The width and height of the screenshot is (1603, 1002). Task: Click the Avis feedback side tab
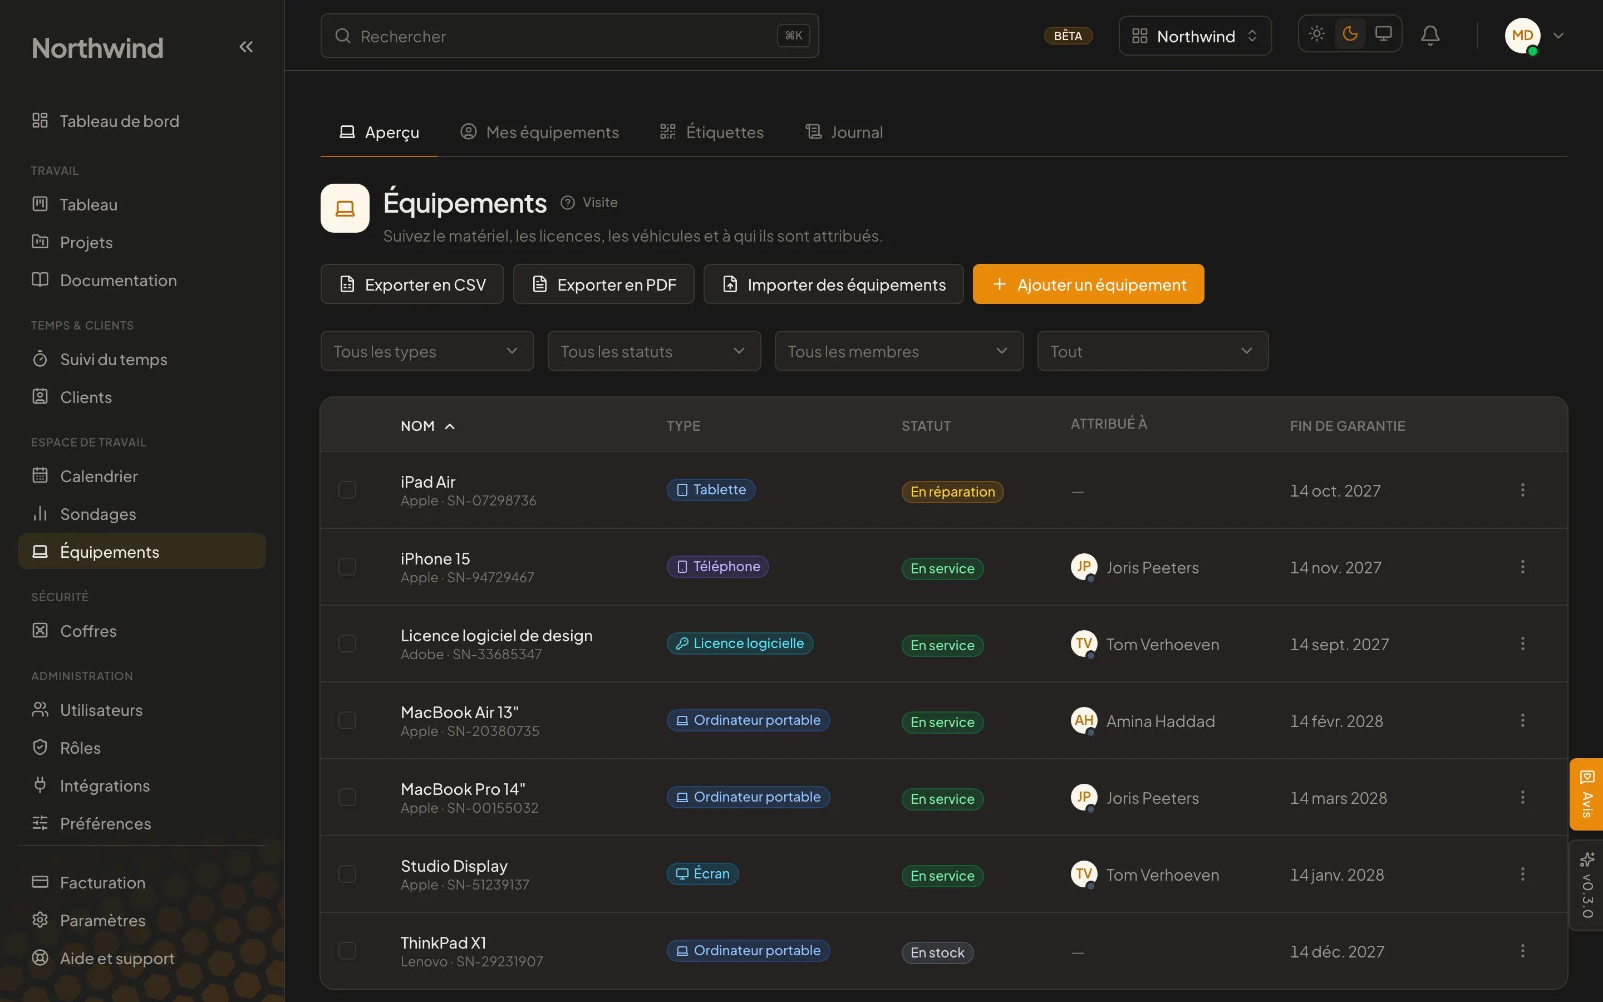(1586, 794)
